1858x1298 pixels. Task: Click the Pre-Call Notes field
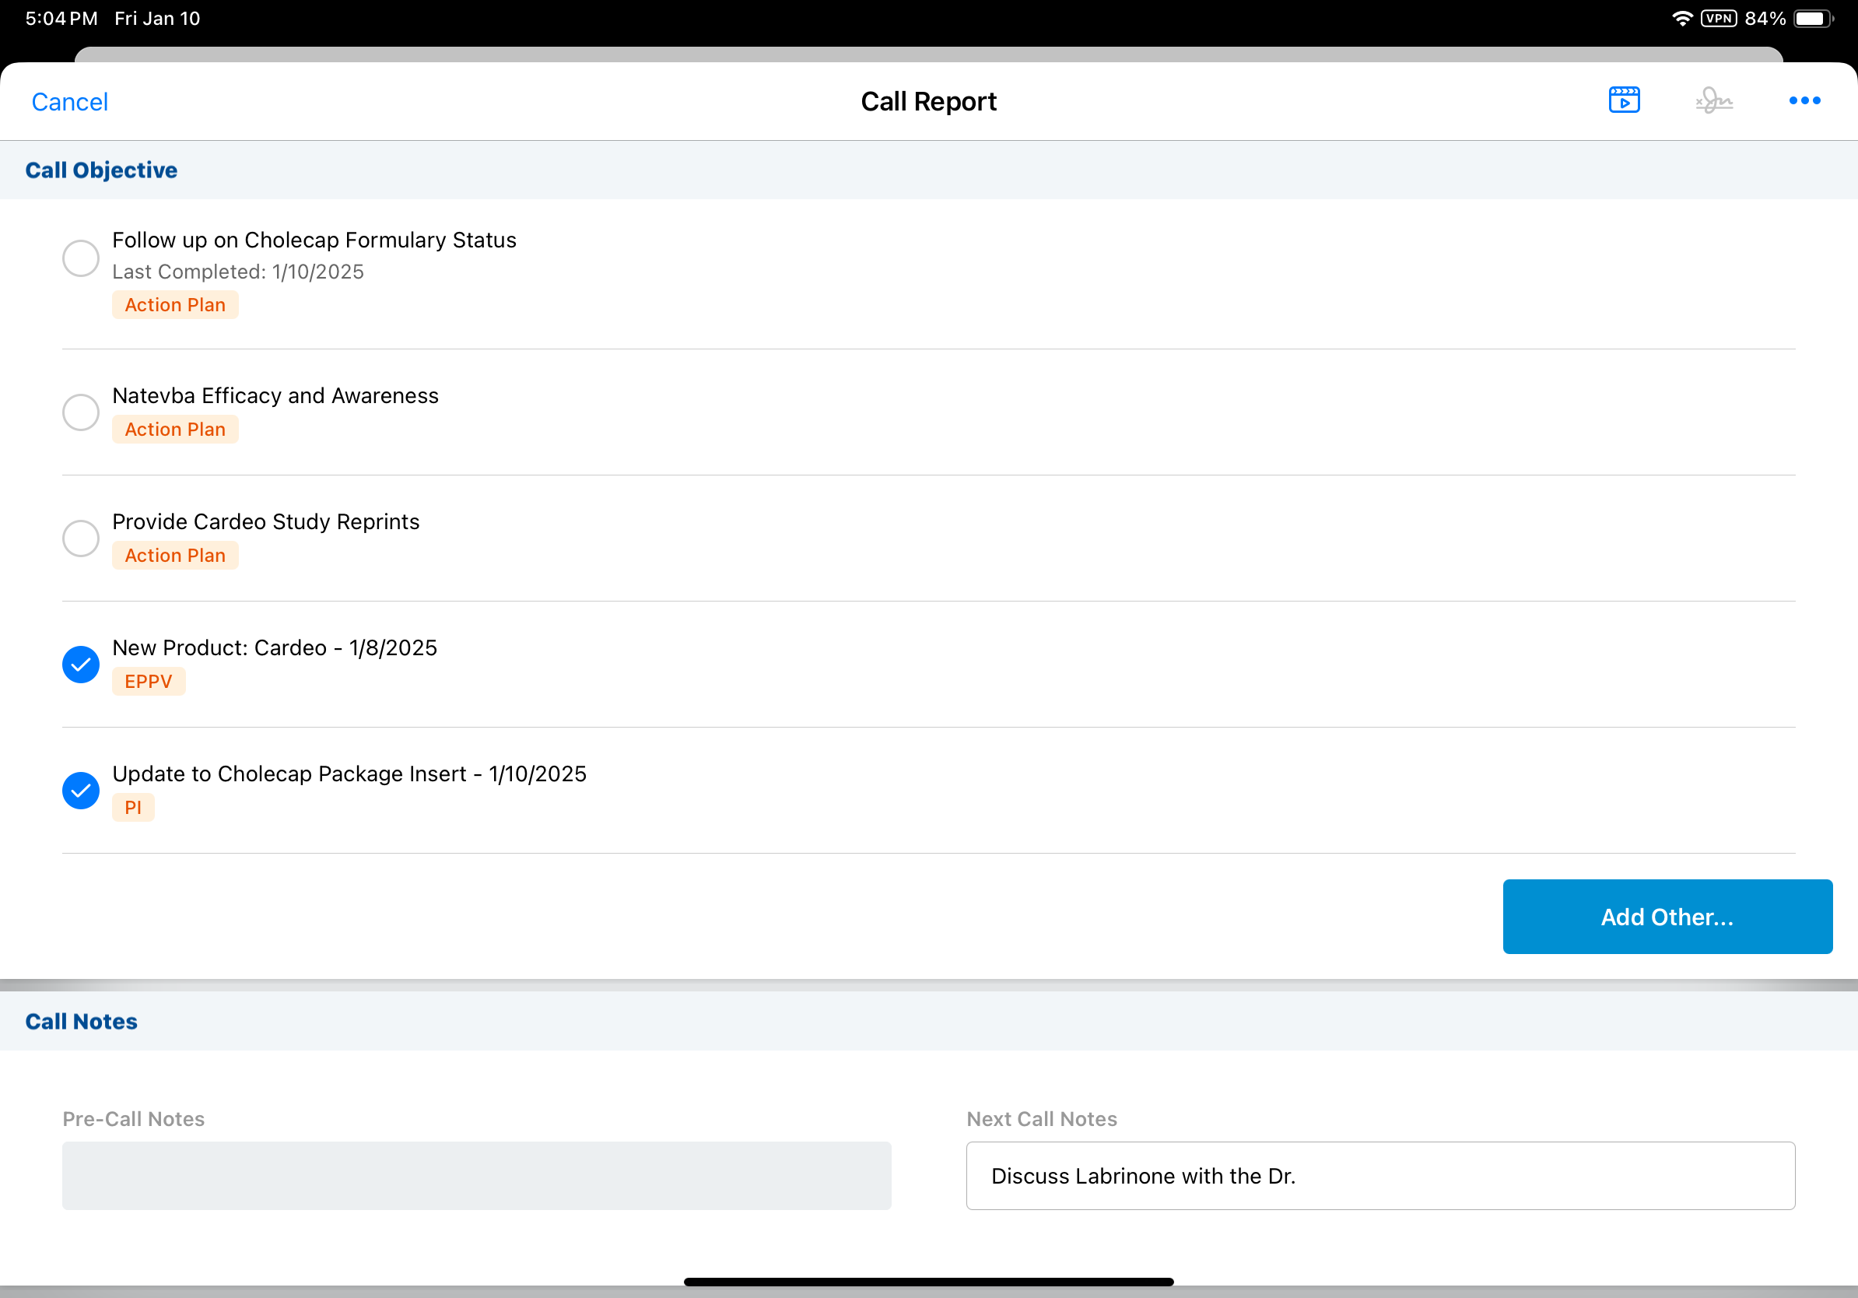click(477, 1175)
